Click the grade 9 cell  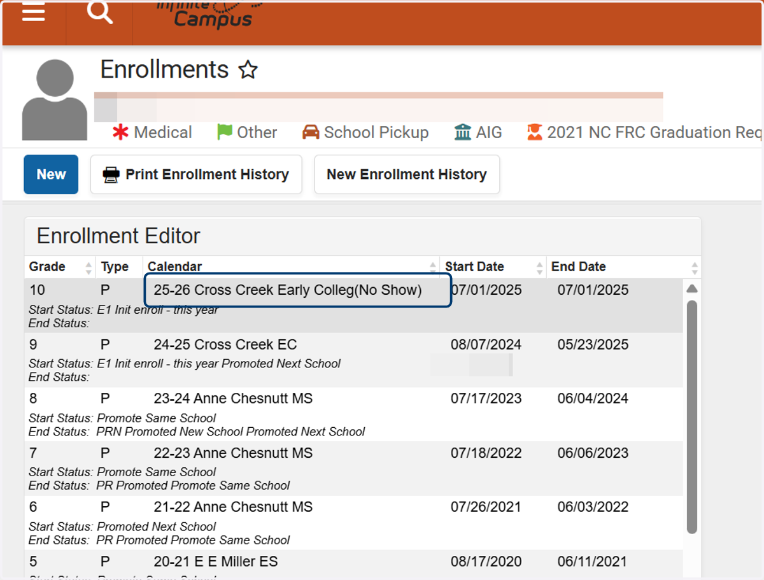click(34, 344)
